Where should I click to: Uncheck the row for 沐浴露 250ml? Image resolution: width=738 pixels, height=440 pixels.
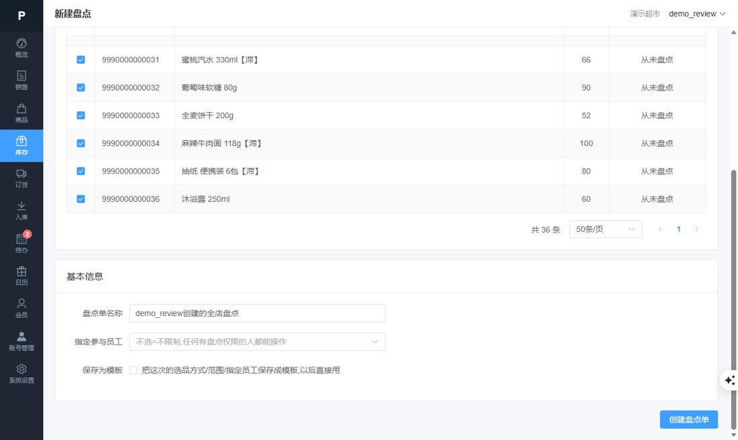81,199
